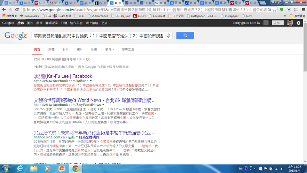
Task: Open the media player taskbar icon
Action: [x=47, y=169]
